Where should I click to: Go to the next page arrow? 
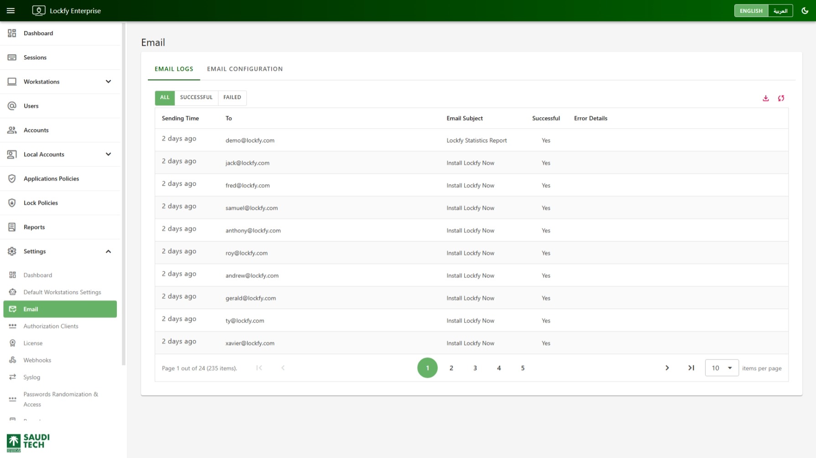[667, 368]
